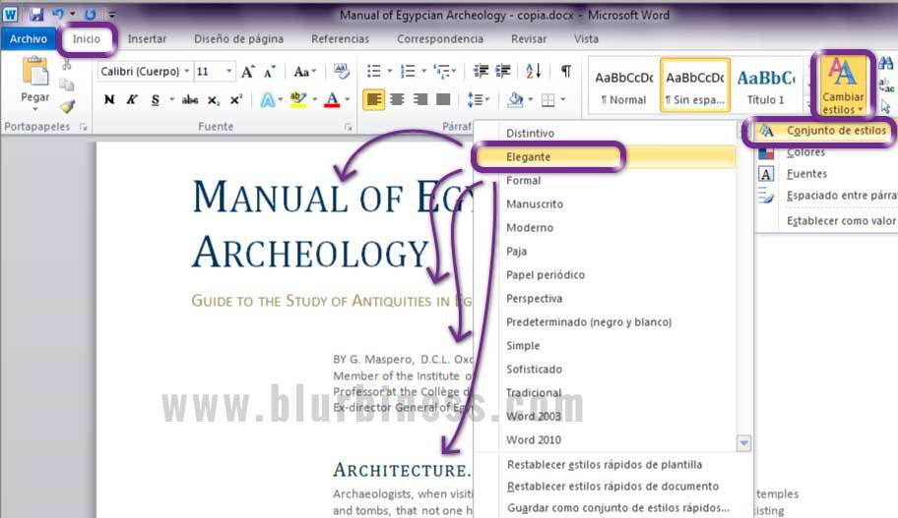Click the Increase Font Size icon
This screenshot has height=518, width=898.
pyautogui.click(x=248, y=72)
